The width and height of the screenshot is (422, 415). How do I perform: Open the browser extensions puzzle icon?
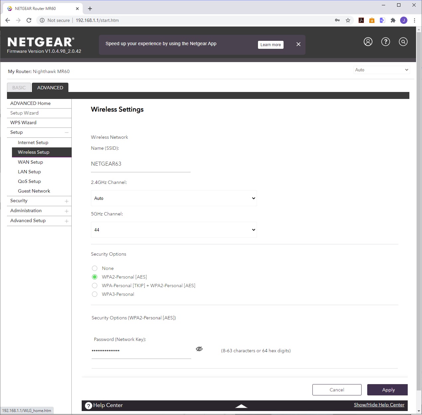[x=393, y=20]
